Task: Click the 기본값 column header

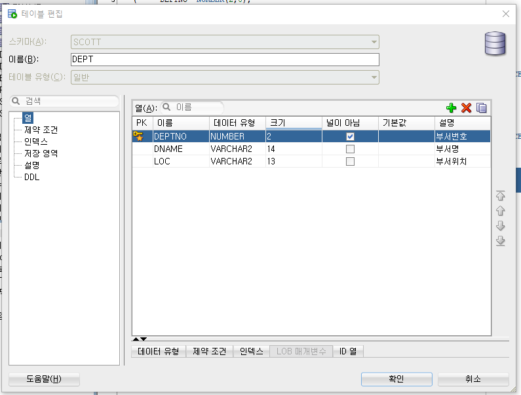Action: [406, 123]
